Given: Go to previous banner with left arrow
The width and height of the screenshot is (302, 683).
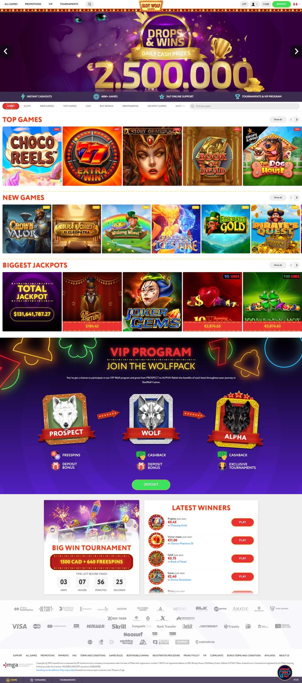Looking at the screenshot, I should click(6, 51).
